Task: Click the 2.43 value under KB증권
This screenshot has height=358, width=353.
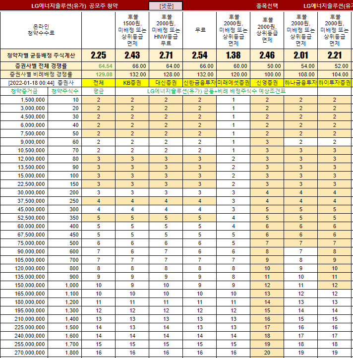Action: (132, 55)
